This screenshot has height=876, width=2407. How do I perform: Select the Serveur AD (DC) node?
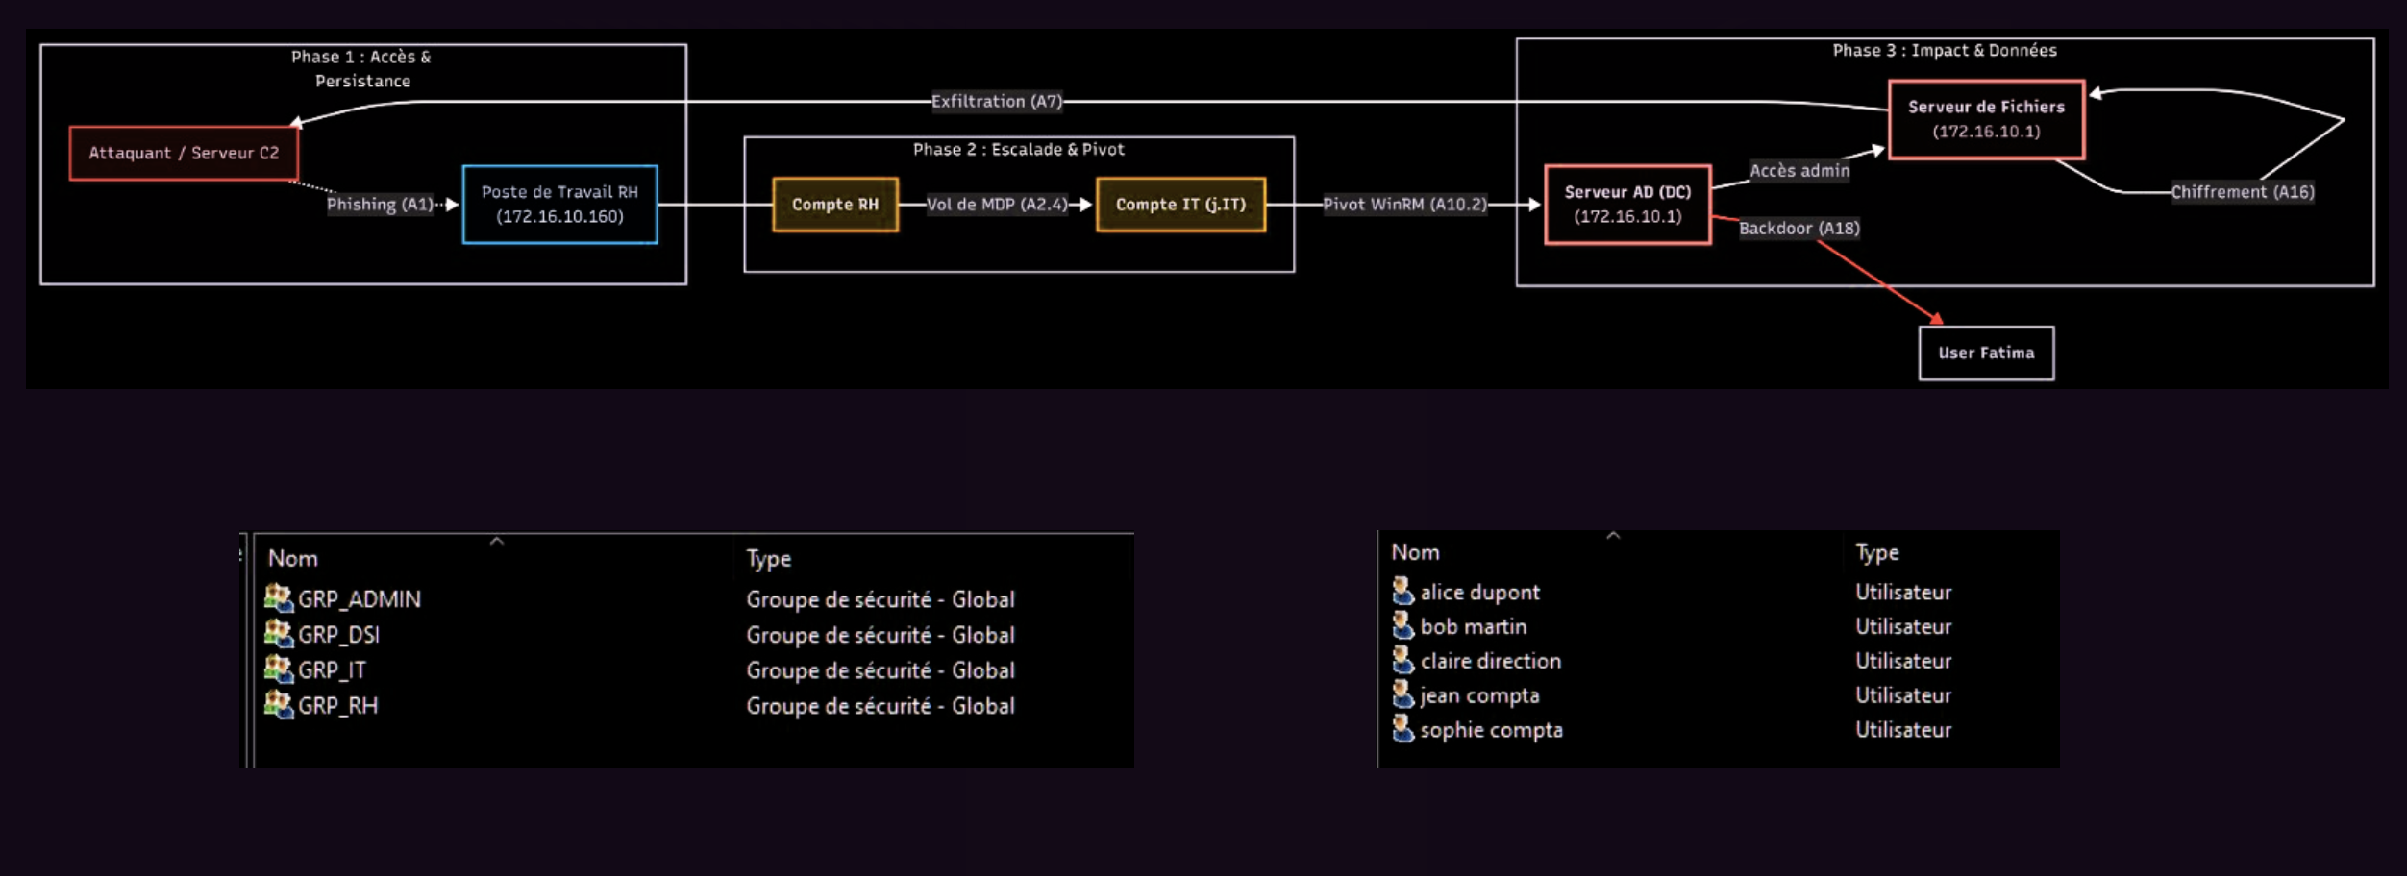pyautogui.click(x=1627, y=205)
